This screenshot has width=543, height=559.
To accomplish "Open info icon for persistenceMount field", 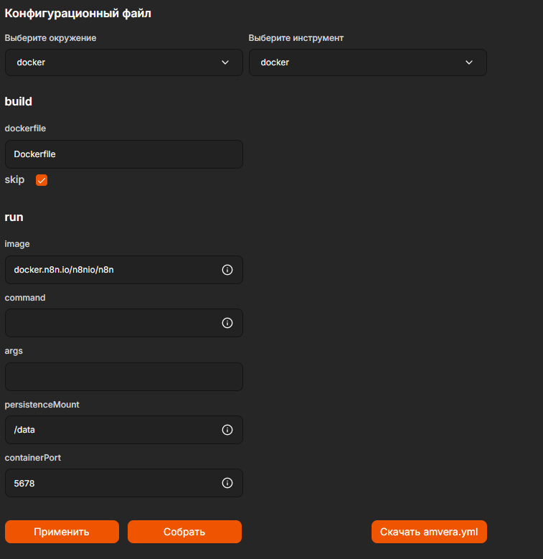I will [227, 430].
